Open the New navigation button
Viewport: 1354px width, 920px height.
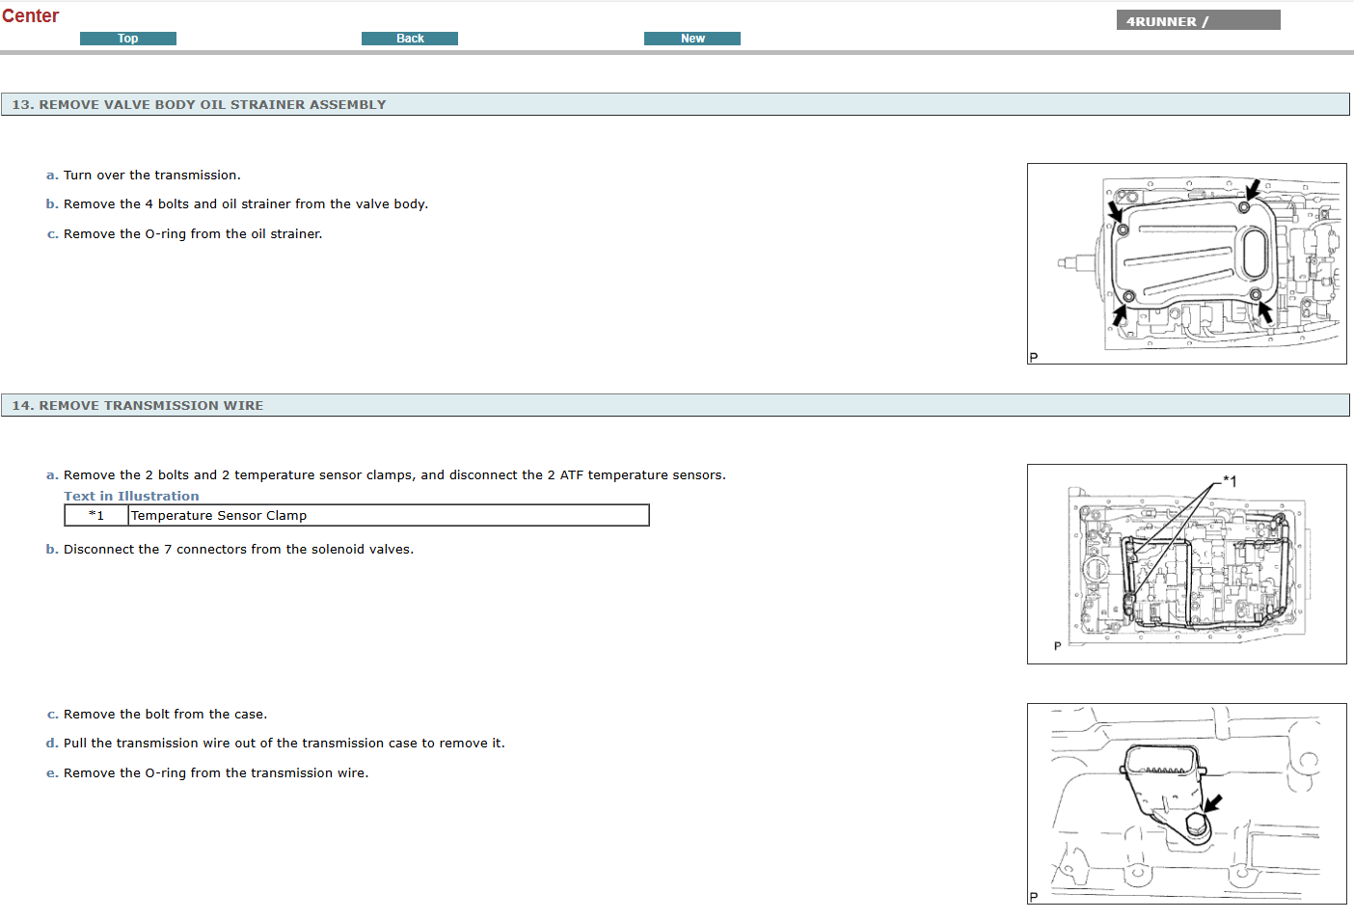tap(691, 39)
